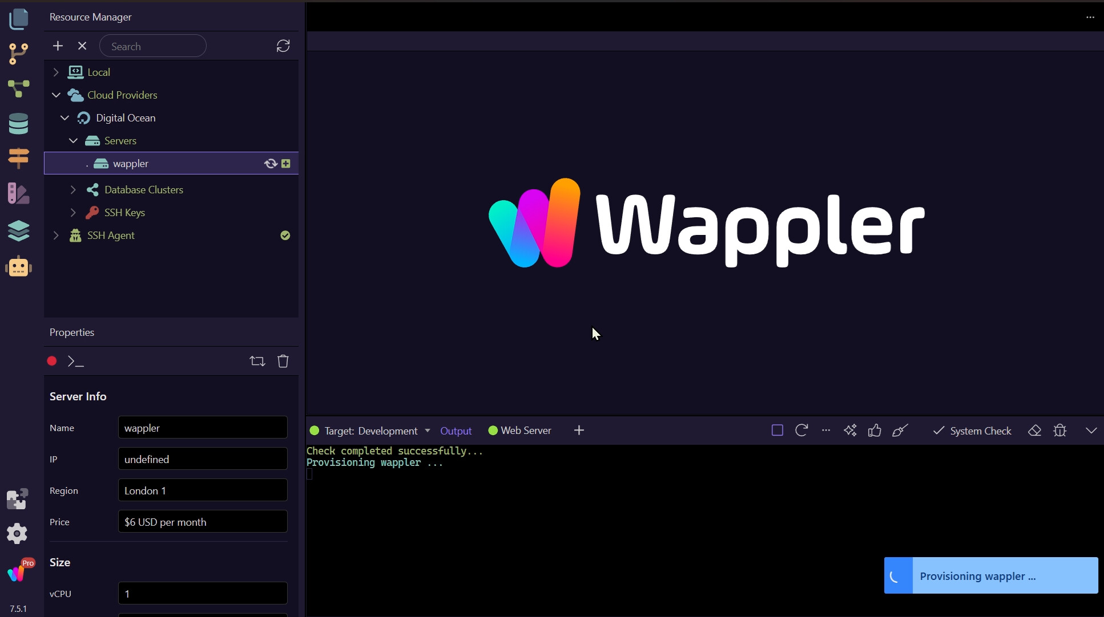Image resolution: width=1104 pixels, height=617 pixels.
Task: Click the add resource plus icon
Action: 58,46
